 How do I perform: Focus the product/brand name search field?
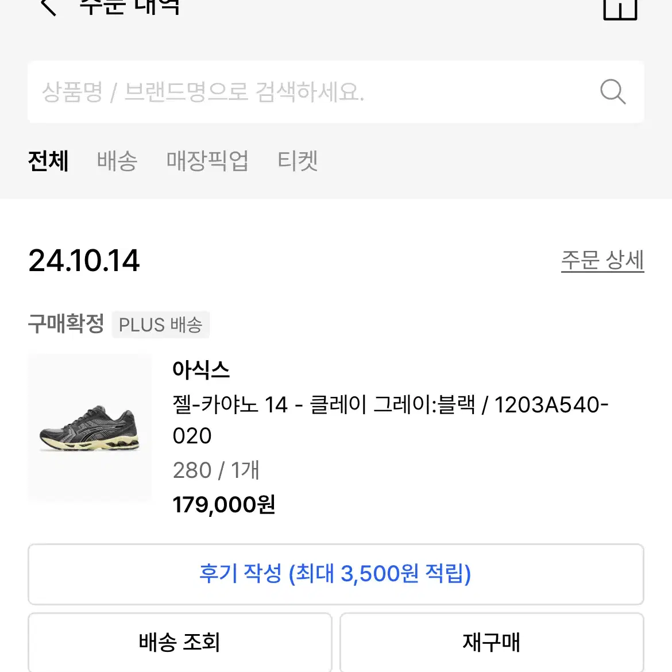(x=335, y=92)
